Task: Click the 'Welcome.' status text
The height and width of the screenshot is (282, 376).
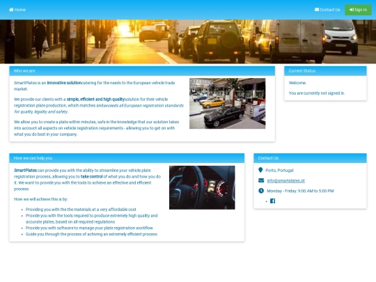Action: (x=297, y=83)
